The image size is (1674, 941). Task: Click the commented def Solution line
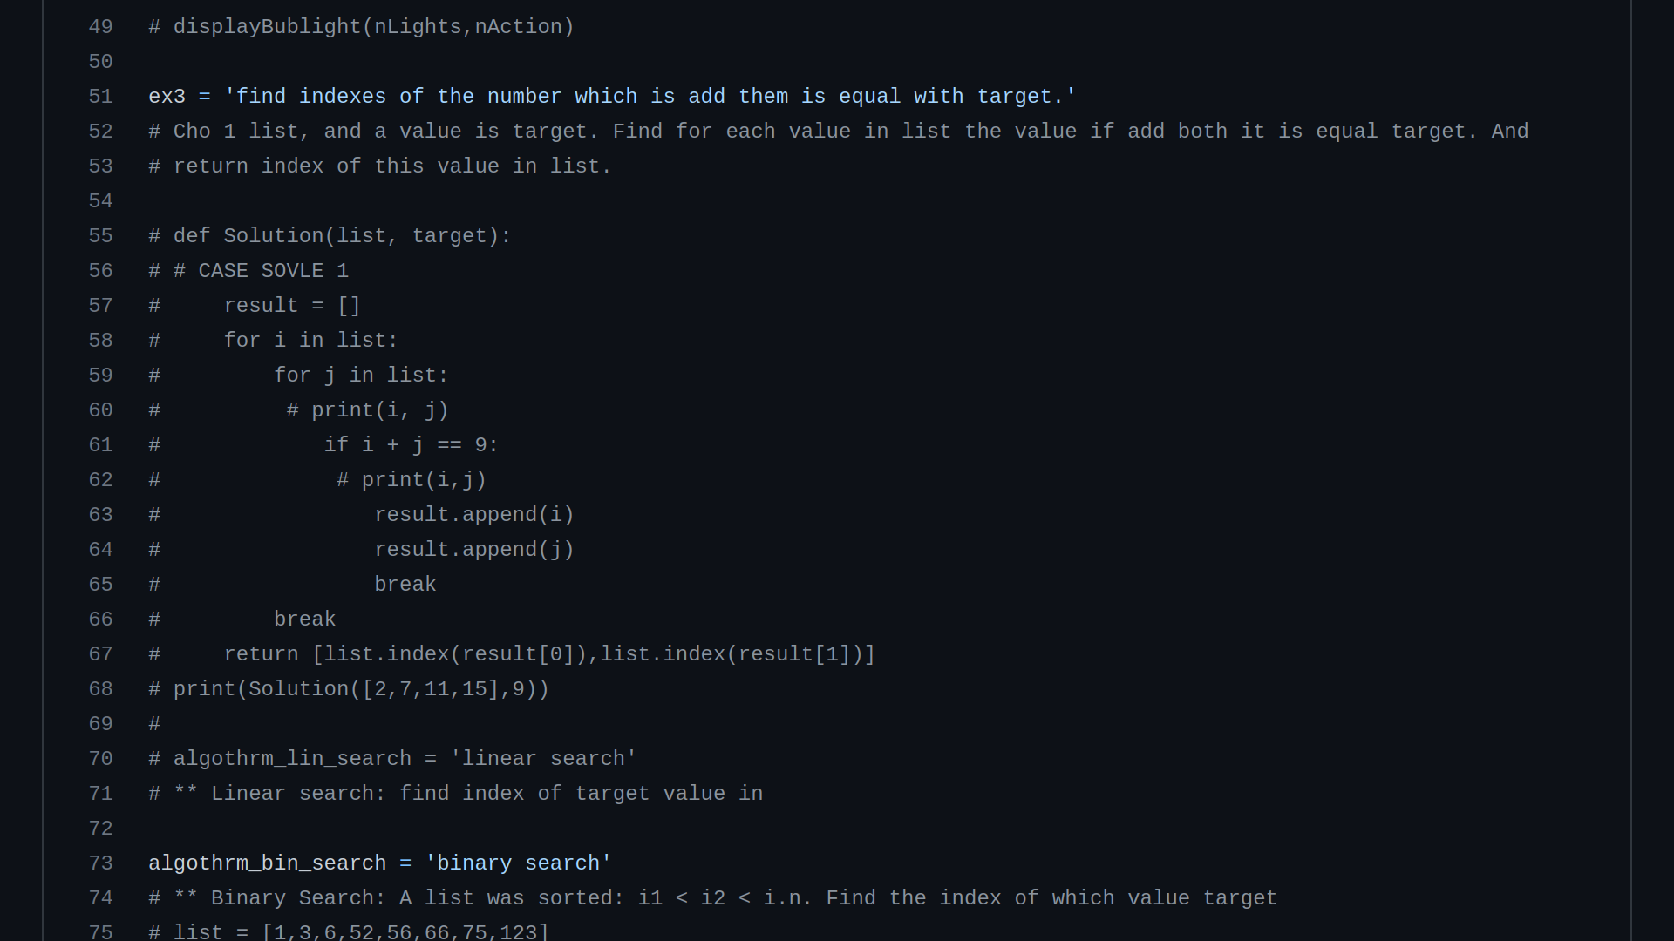[330, 236]
